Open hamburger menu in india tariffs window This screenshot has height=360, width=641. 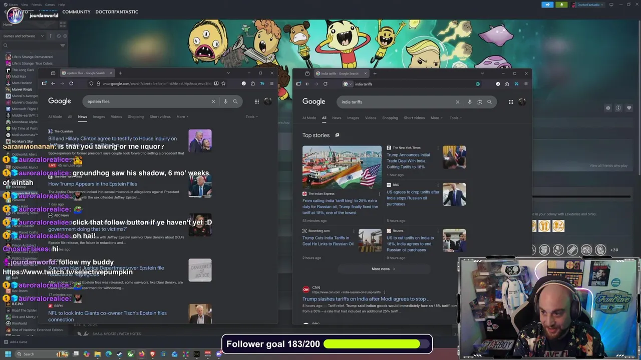coord(526,84)
